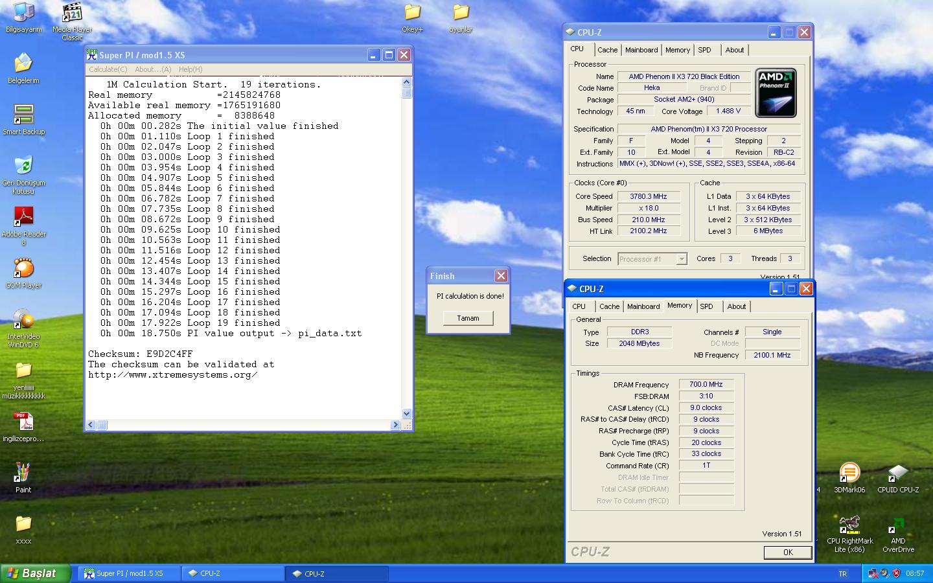
Task: Open ingilizcepro PDF file icon
Action: point(23,427)
